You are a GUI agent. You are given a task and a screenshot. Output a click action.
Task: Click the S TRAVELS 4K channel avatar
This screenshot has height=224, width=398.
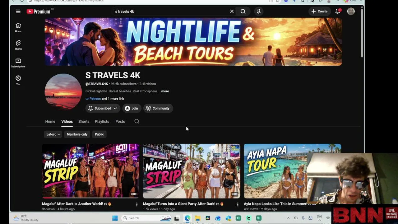coord(63,92)
